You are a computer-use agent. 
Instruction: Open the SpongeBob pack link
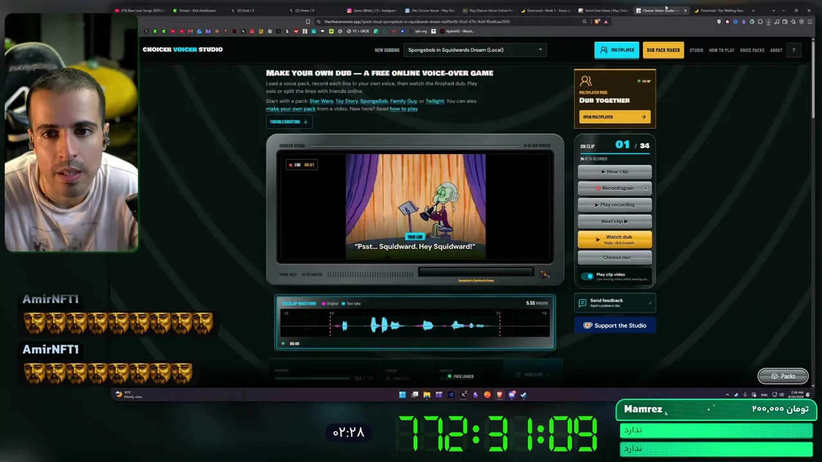(x=374, y=101)
